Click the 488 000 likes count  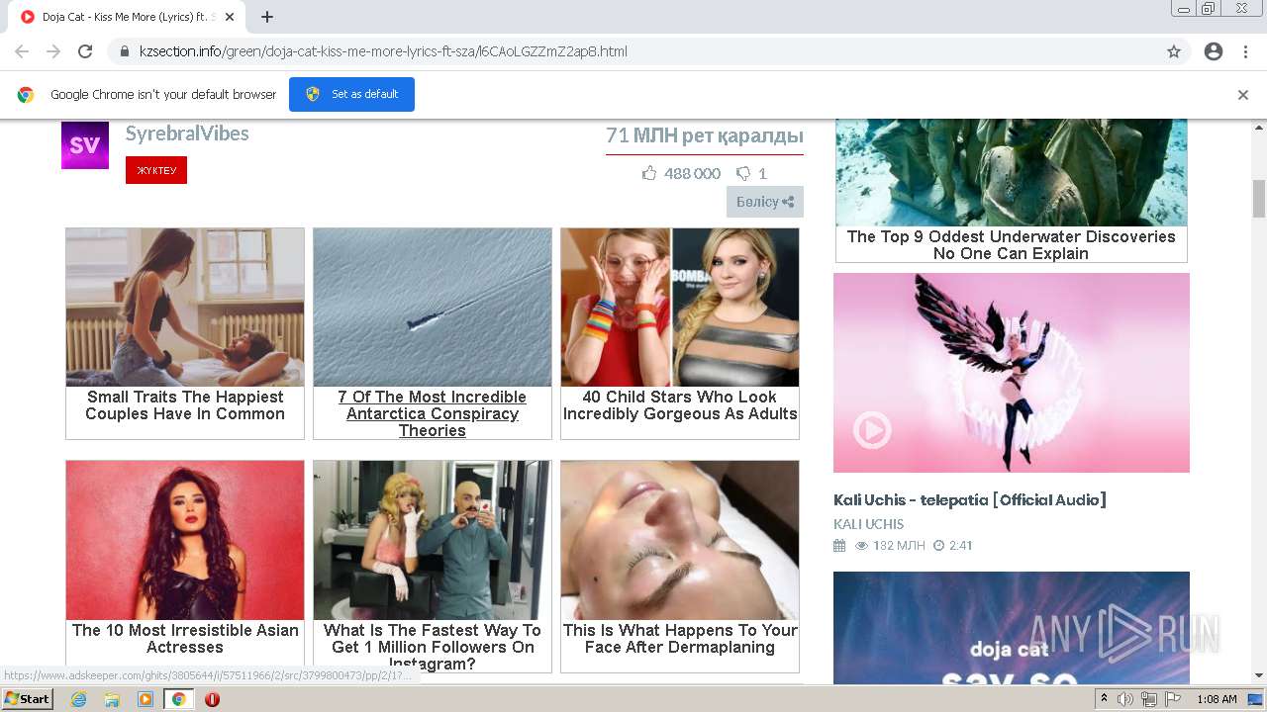coord(692,174)
